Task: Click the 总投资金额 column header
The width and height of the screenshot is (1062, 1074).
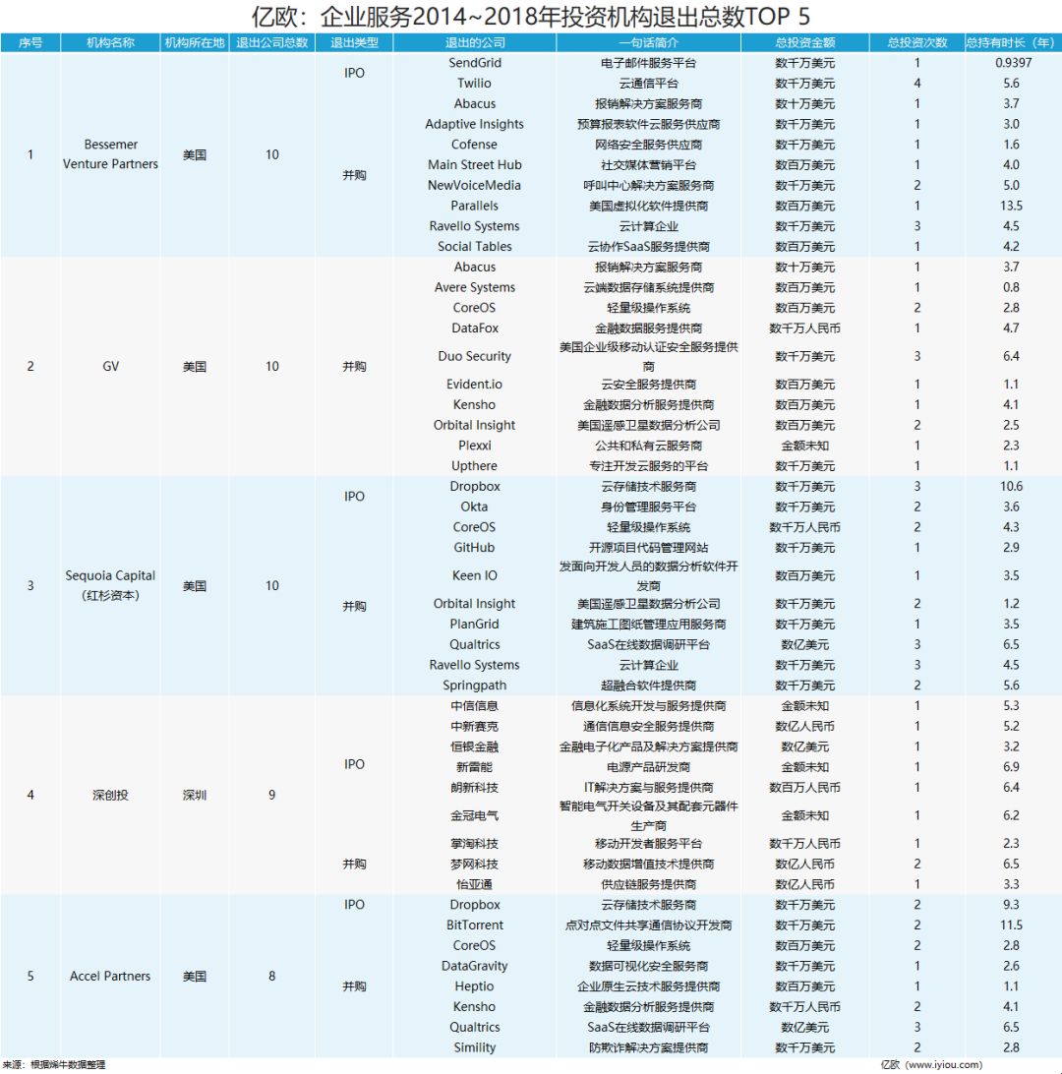Action: (804, 43)
